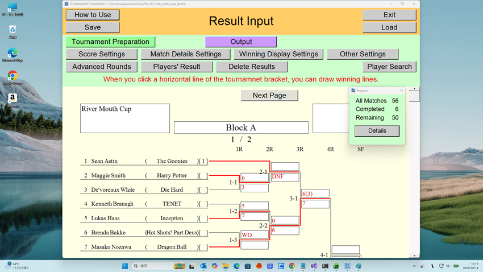
Task: Click Brenda Bakke's horizontal bracket line
Action: (x=224, y=233)
